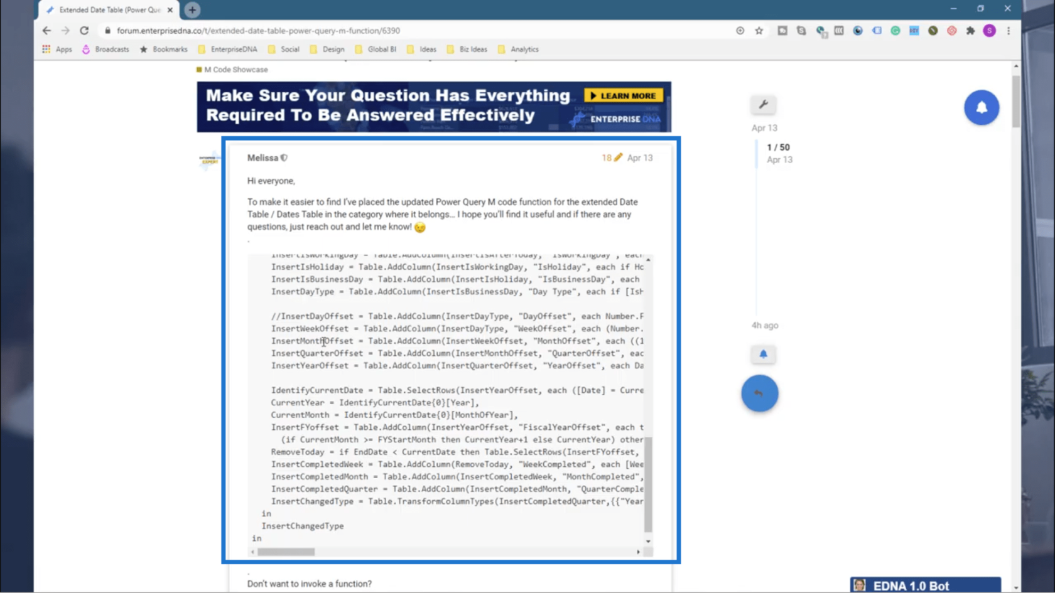Screen dimensions: 1055x593
Task: Click the Apr 13 timeline start date
Action: click(x=764, y=127)
